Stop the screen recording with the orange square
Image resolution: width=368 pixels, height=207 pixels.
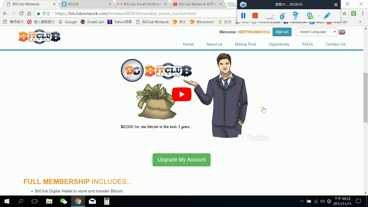point(255,16)
